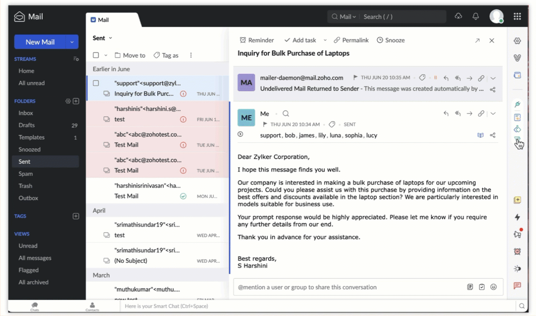Open the Mail search scope dropdown
The image size is (536, 316).
[x=344, y=16]
